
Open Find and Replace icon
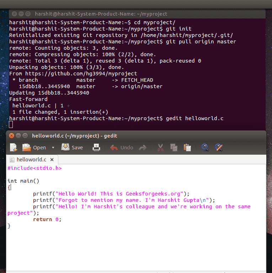tap(219, 148)
